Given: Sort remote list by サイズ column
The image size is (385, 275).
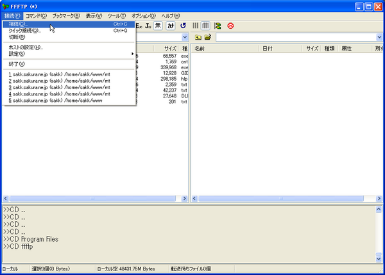Looking at the screenshot, I should (311, 49).
